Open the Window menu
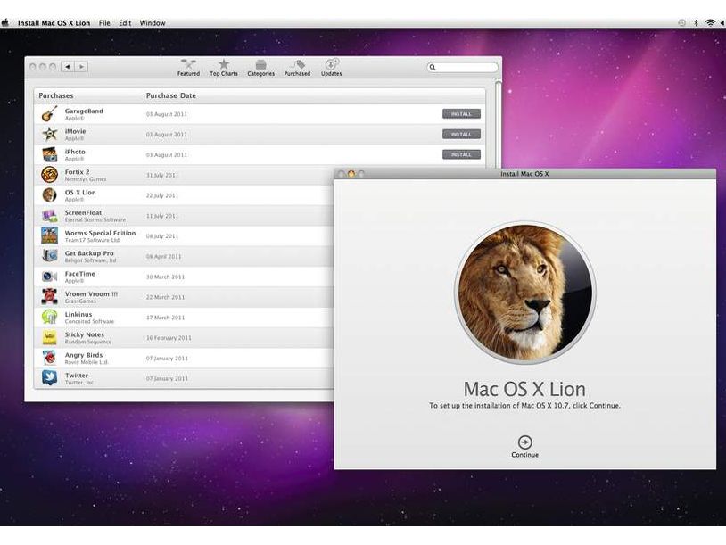 click(x=152, y=22)
